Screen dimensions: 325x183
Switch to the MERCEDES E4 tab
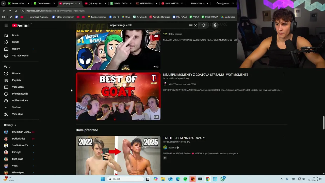click(x=147, y=4)
